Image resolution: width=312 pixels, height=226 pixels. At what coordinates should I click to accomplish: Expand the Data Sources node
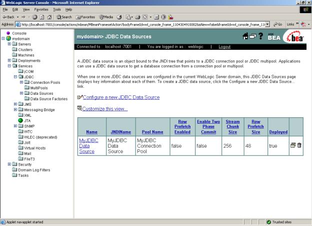click(21, 93)
